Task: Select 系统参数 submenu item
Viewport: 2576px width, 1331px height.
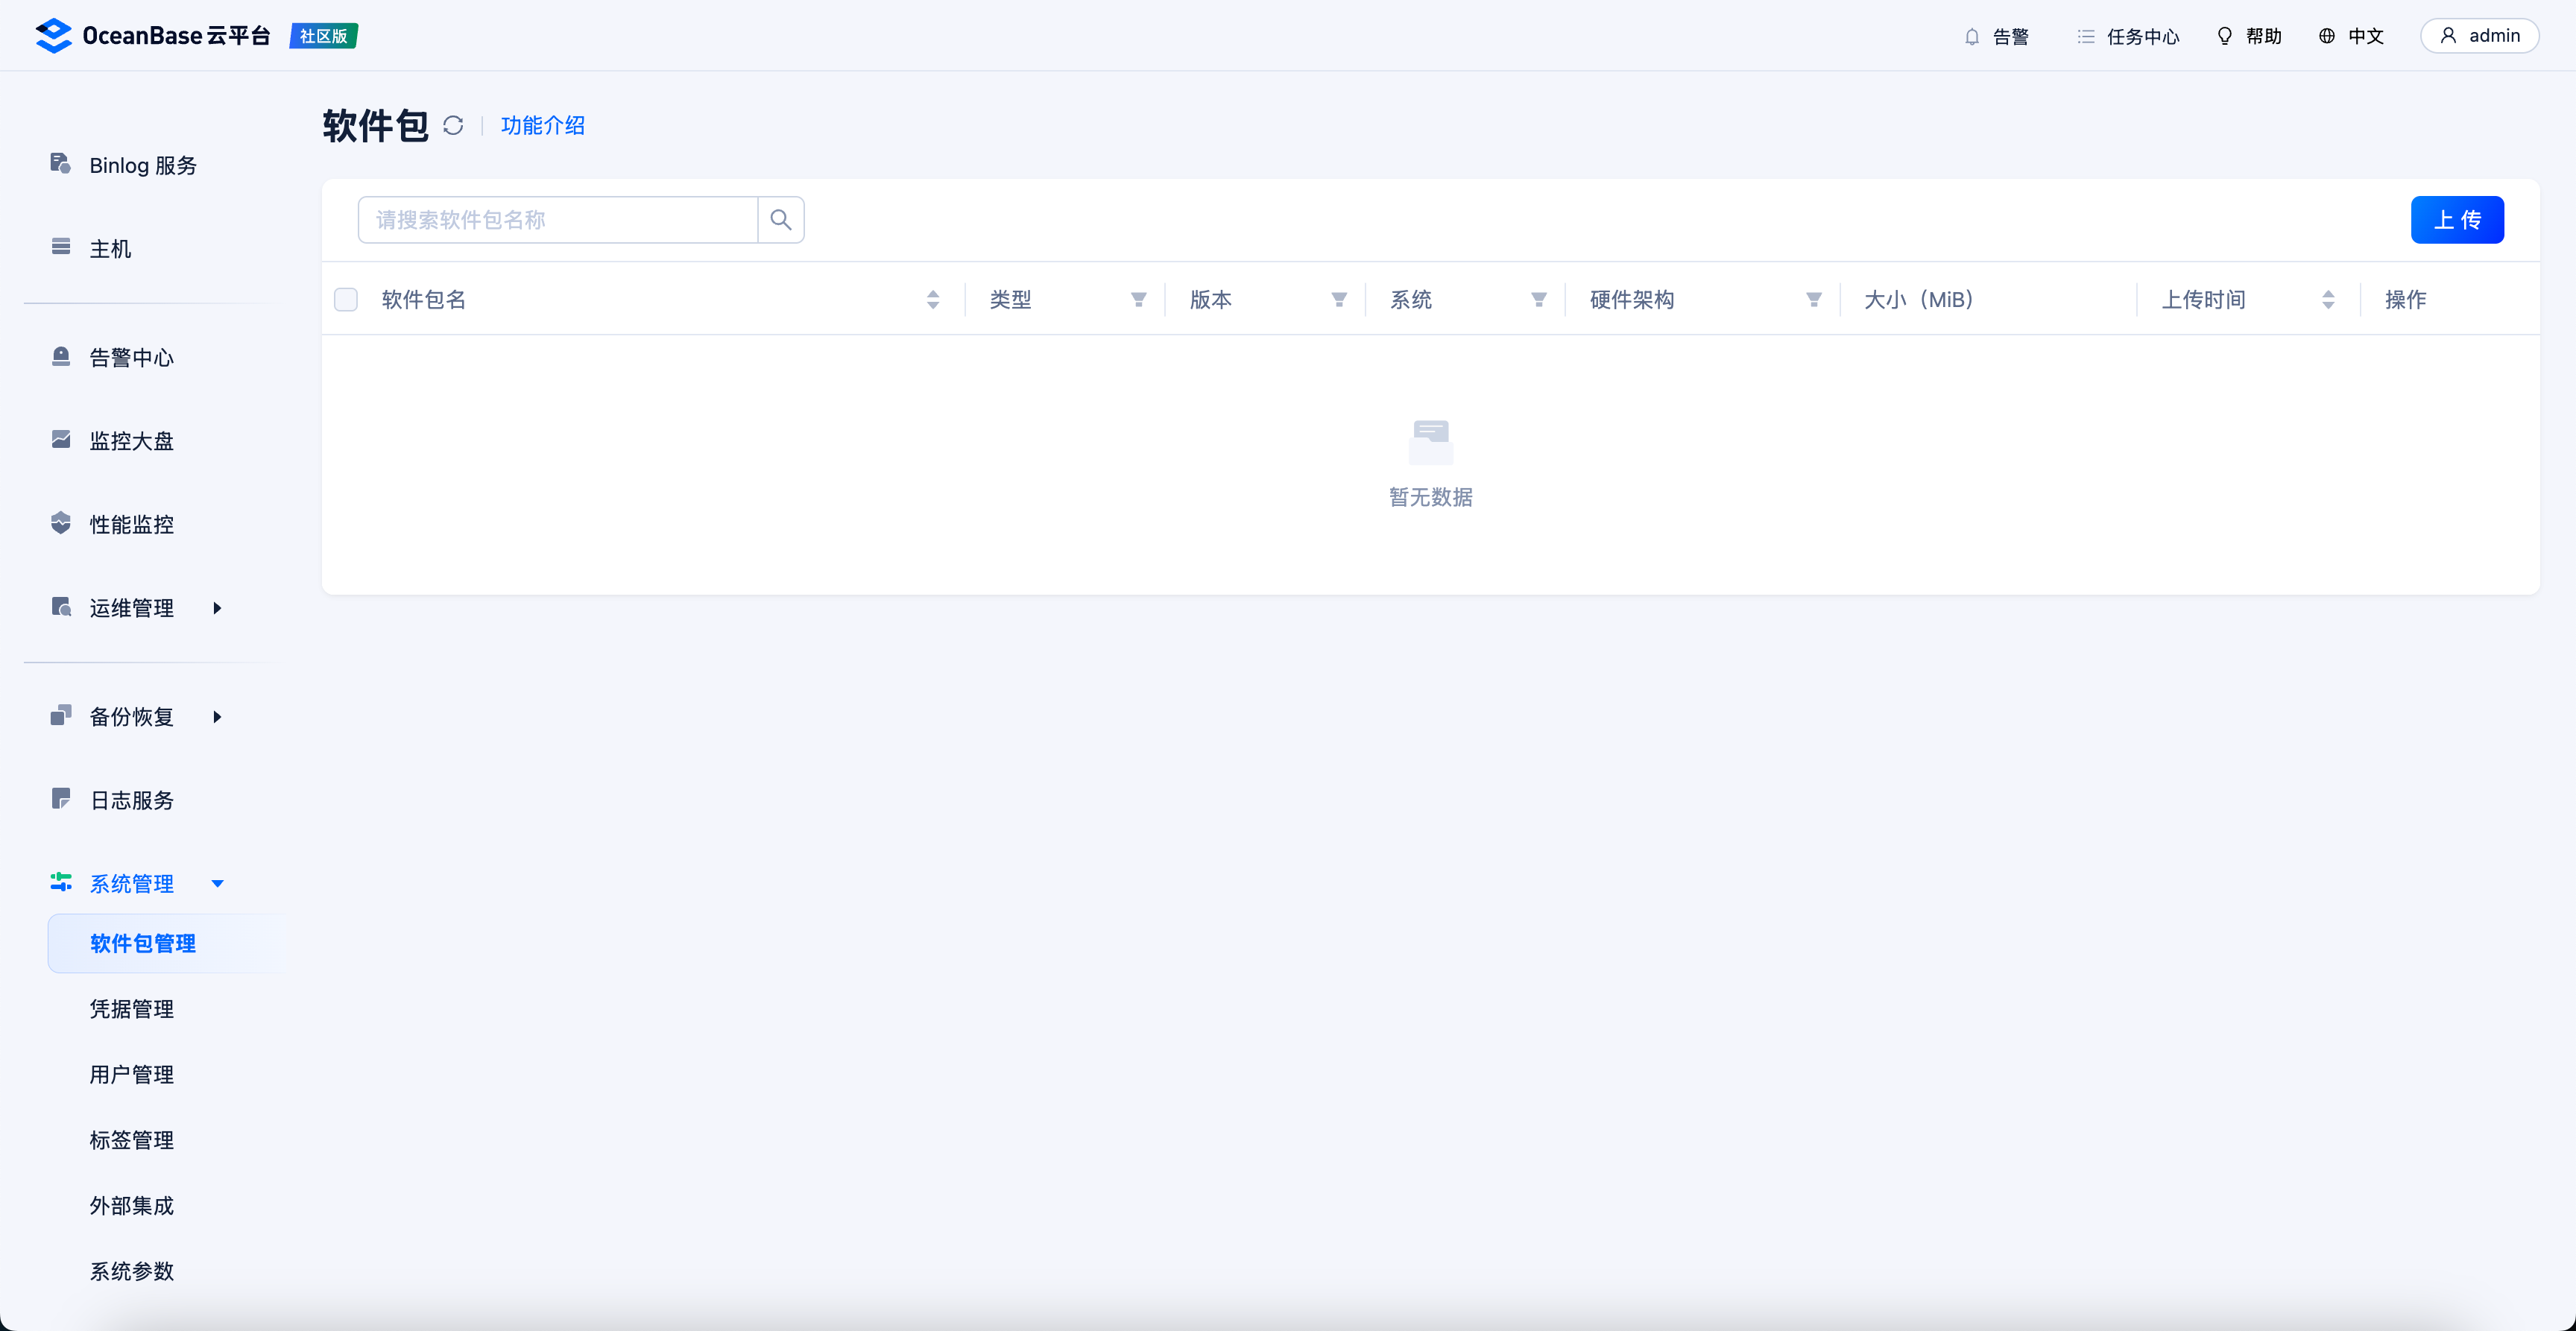Action: point(131,1271)
